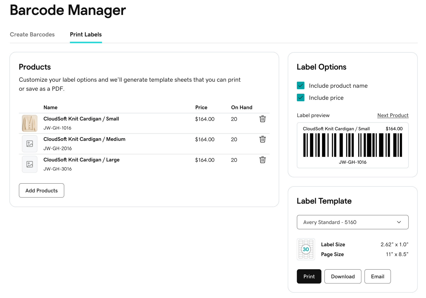426x298 pixels.
Task: Switch to the Create Barcodes tab
Action: 32,34
